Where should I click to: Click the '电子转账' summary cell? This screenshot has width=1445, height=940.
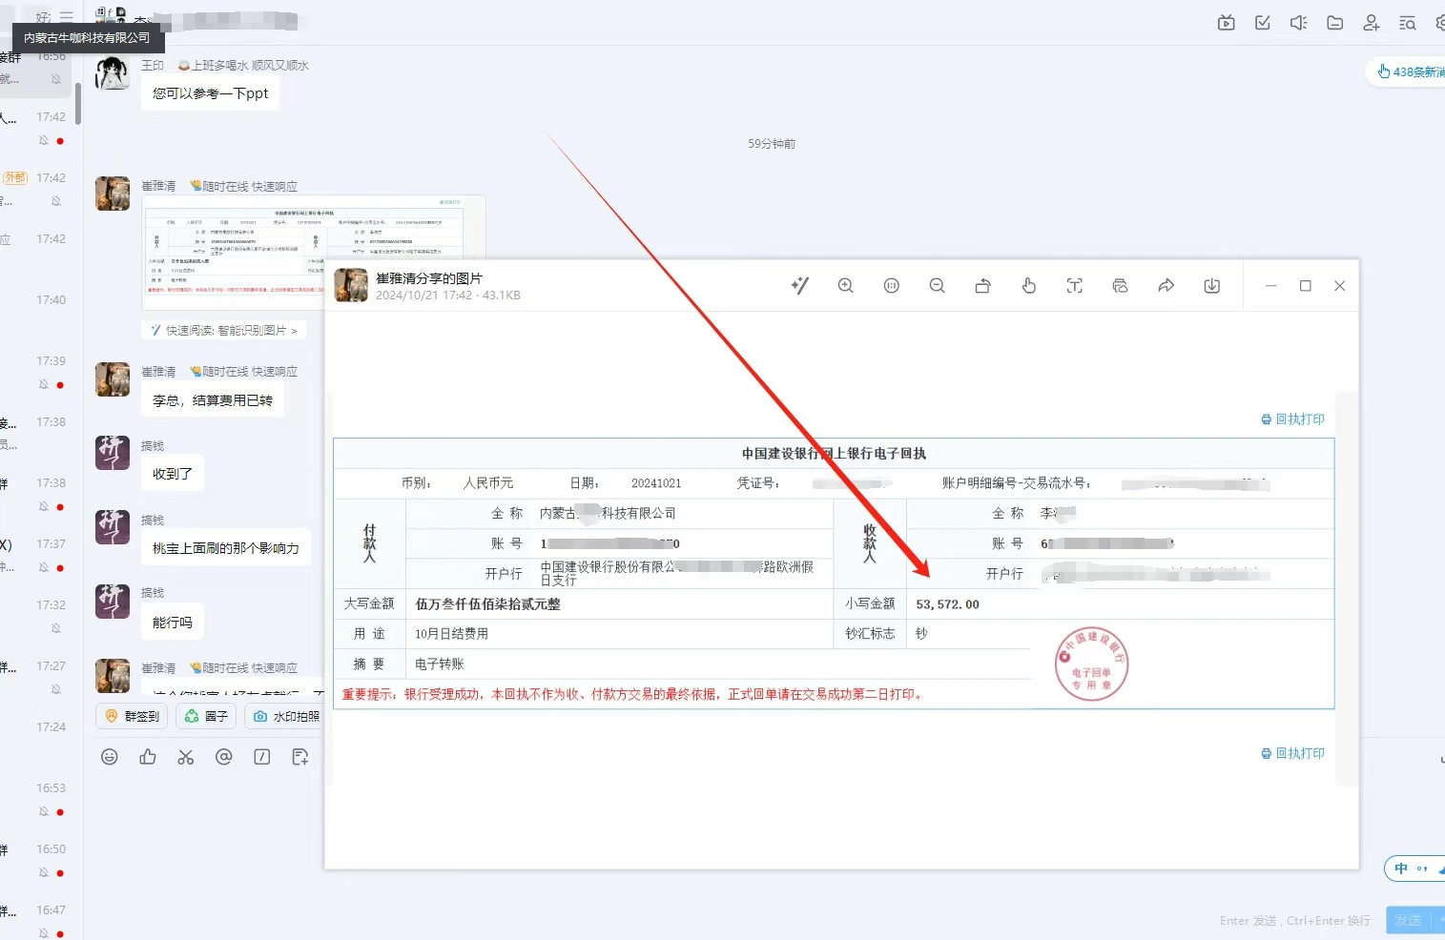440,664
